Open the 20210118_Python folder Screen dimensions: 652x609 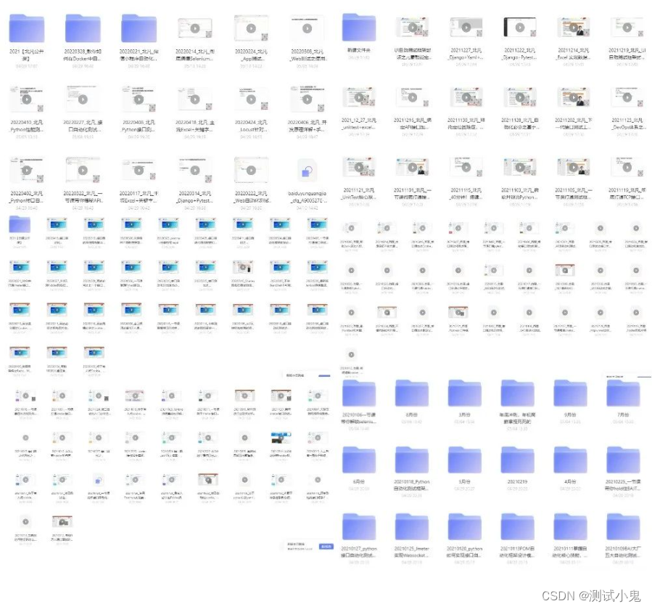[412, 460]
